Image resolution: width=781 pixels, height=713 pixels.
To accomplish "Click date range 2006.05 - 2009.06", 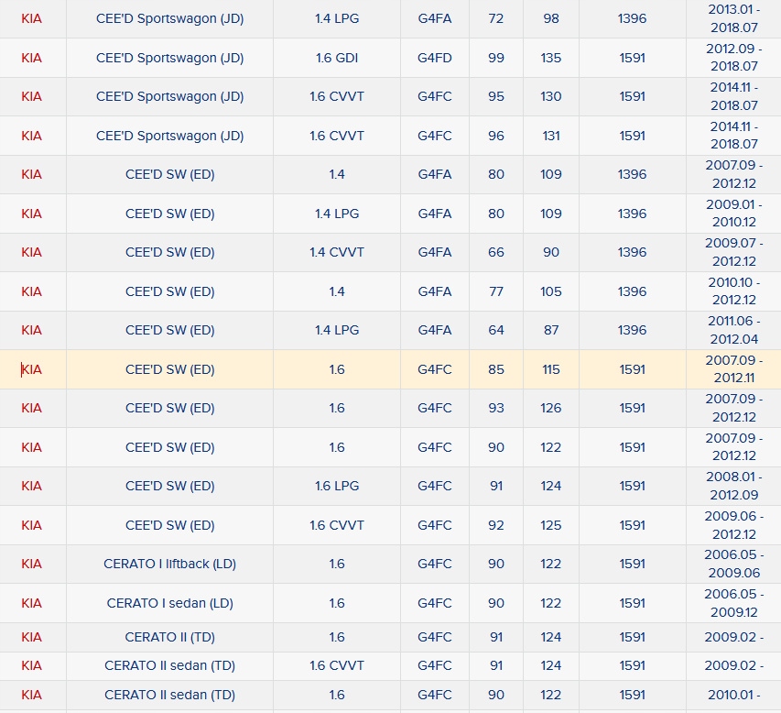I will (x=734, y=563).
